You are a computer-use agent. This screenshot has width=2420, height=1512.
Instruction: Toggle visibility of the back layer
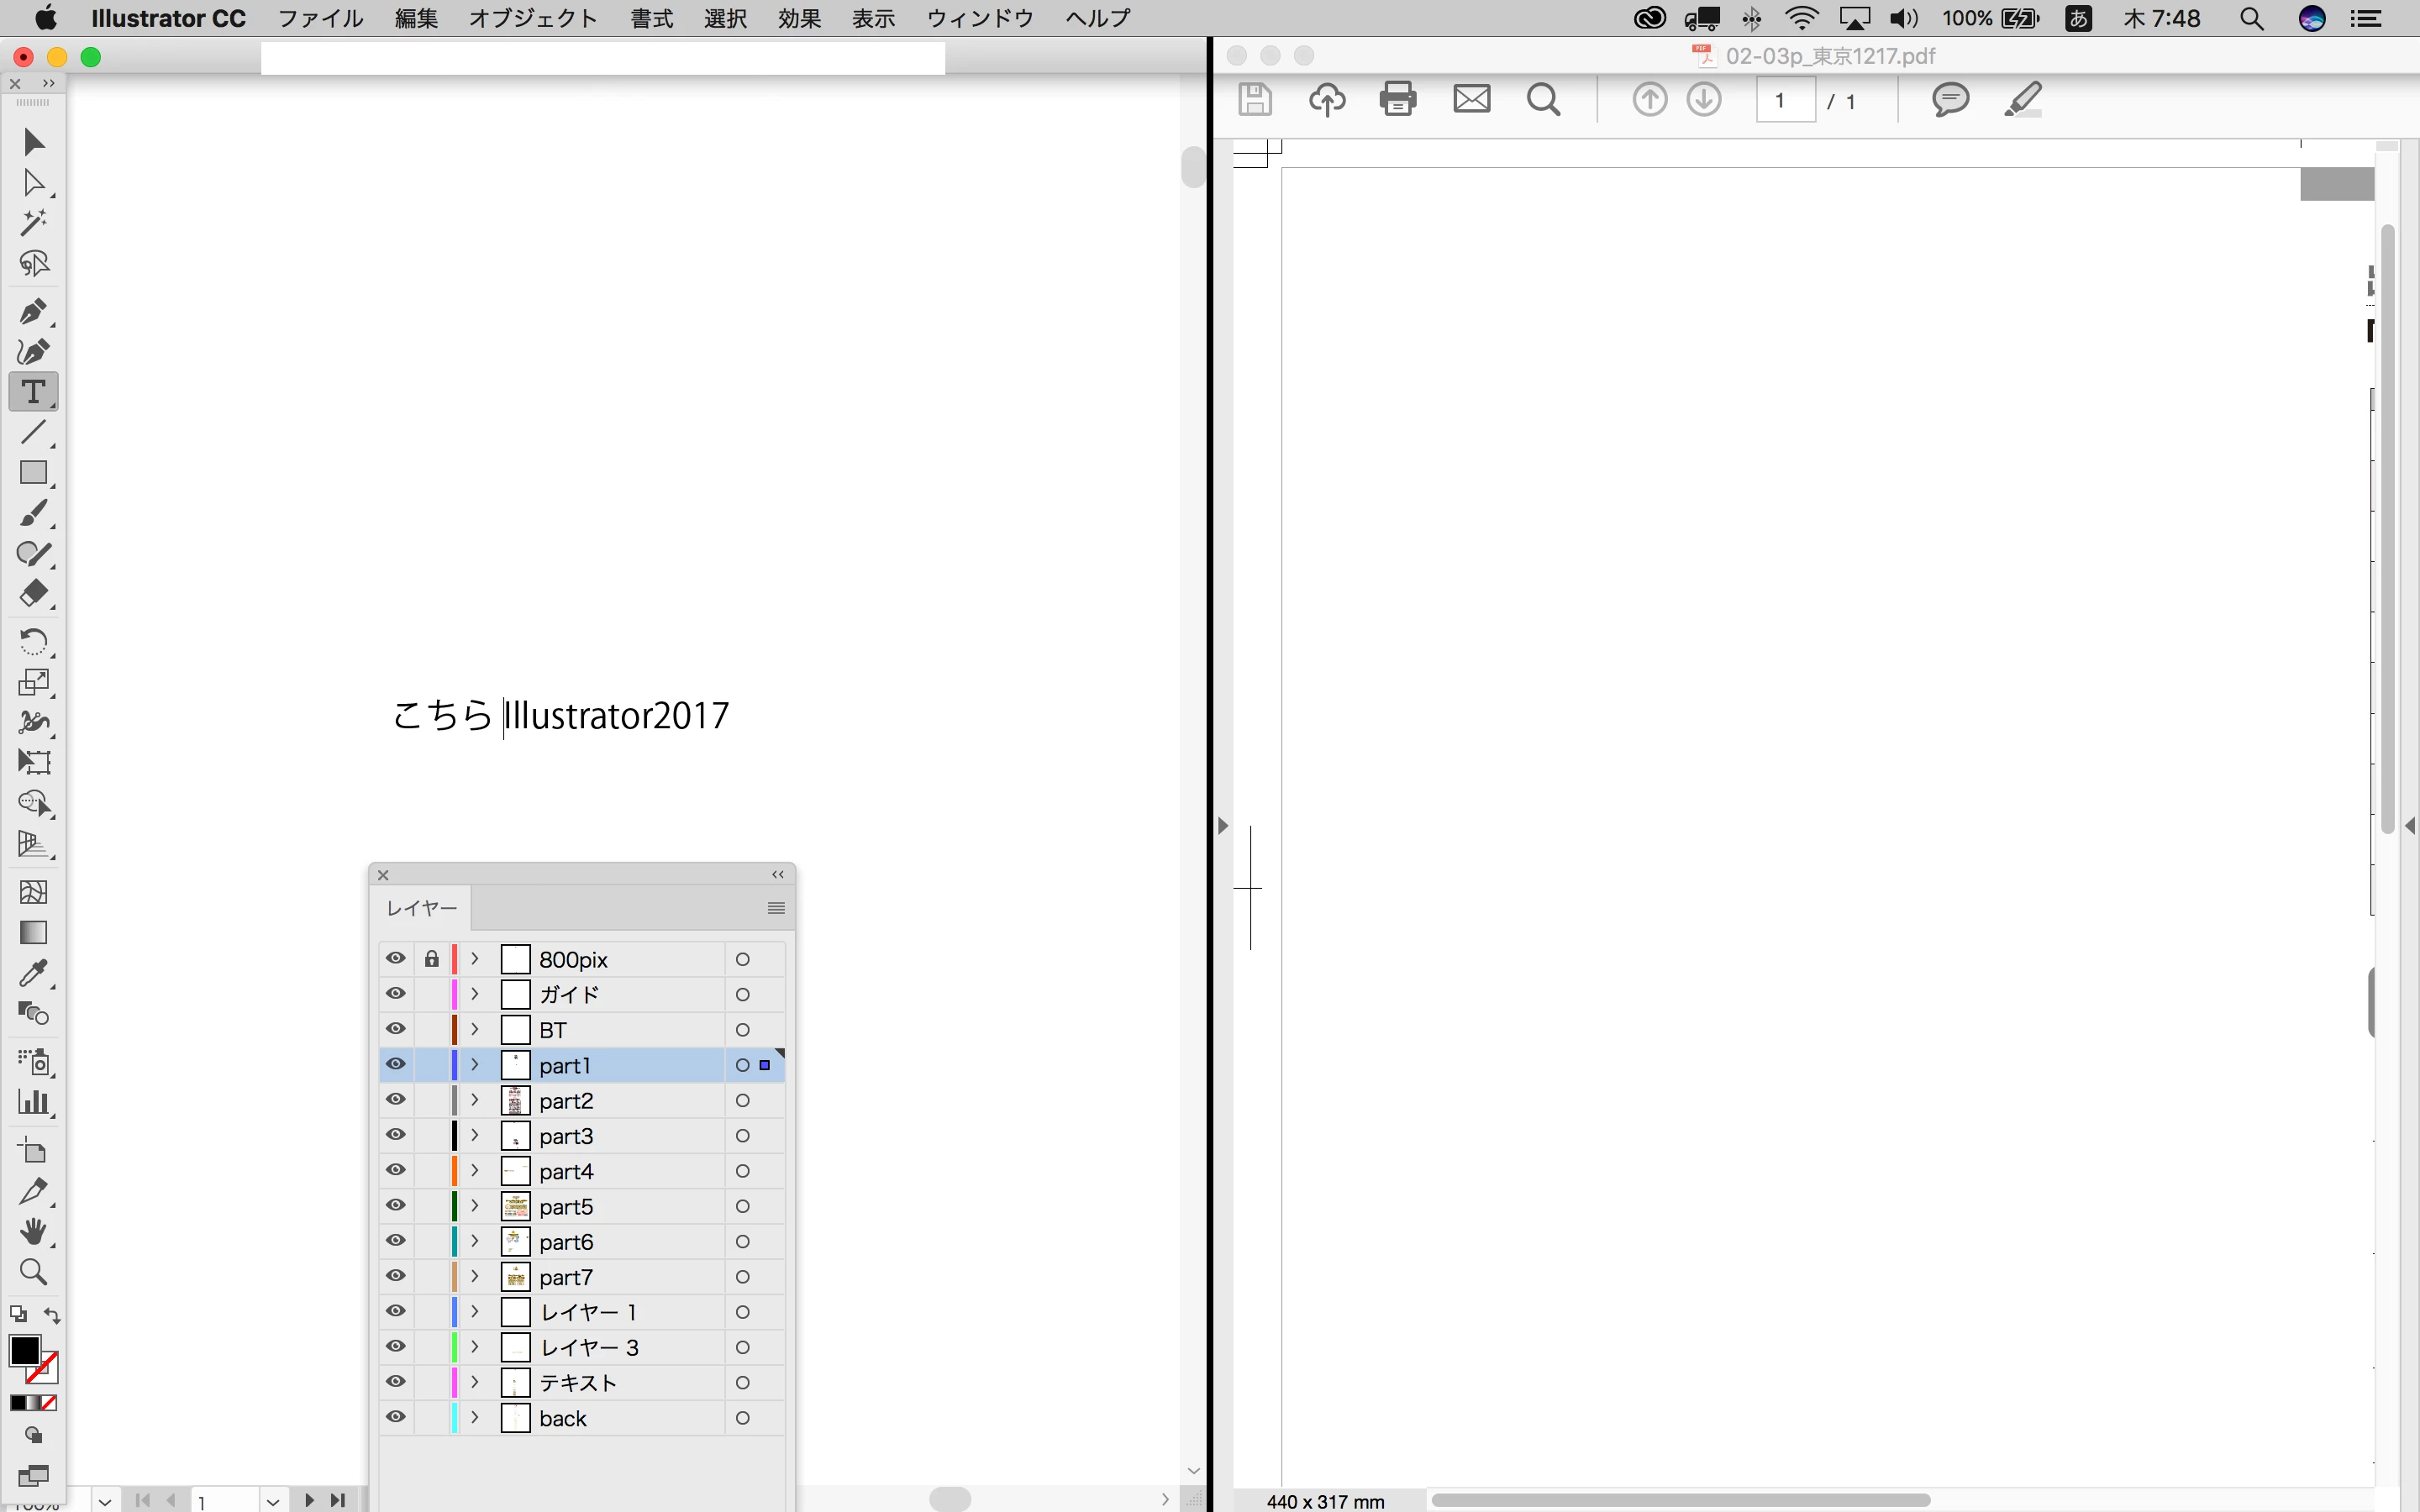[396, 1417]
